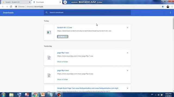
Task: Open page-flip-7.wav file link
Action: pyautogui.click(x=63, y=53)
